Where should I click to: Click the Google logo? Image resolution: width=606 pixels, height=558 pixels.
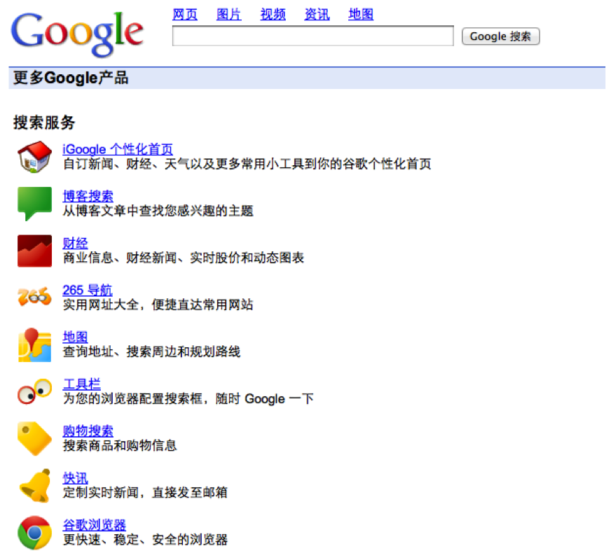click(77, 34)
